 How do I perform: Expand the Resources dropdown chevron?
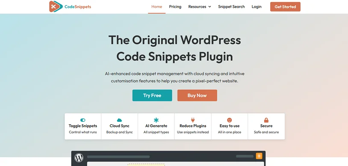(x=210, y=7)
